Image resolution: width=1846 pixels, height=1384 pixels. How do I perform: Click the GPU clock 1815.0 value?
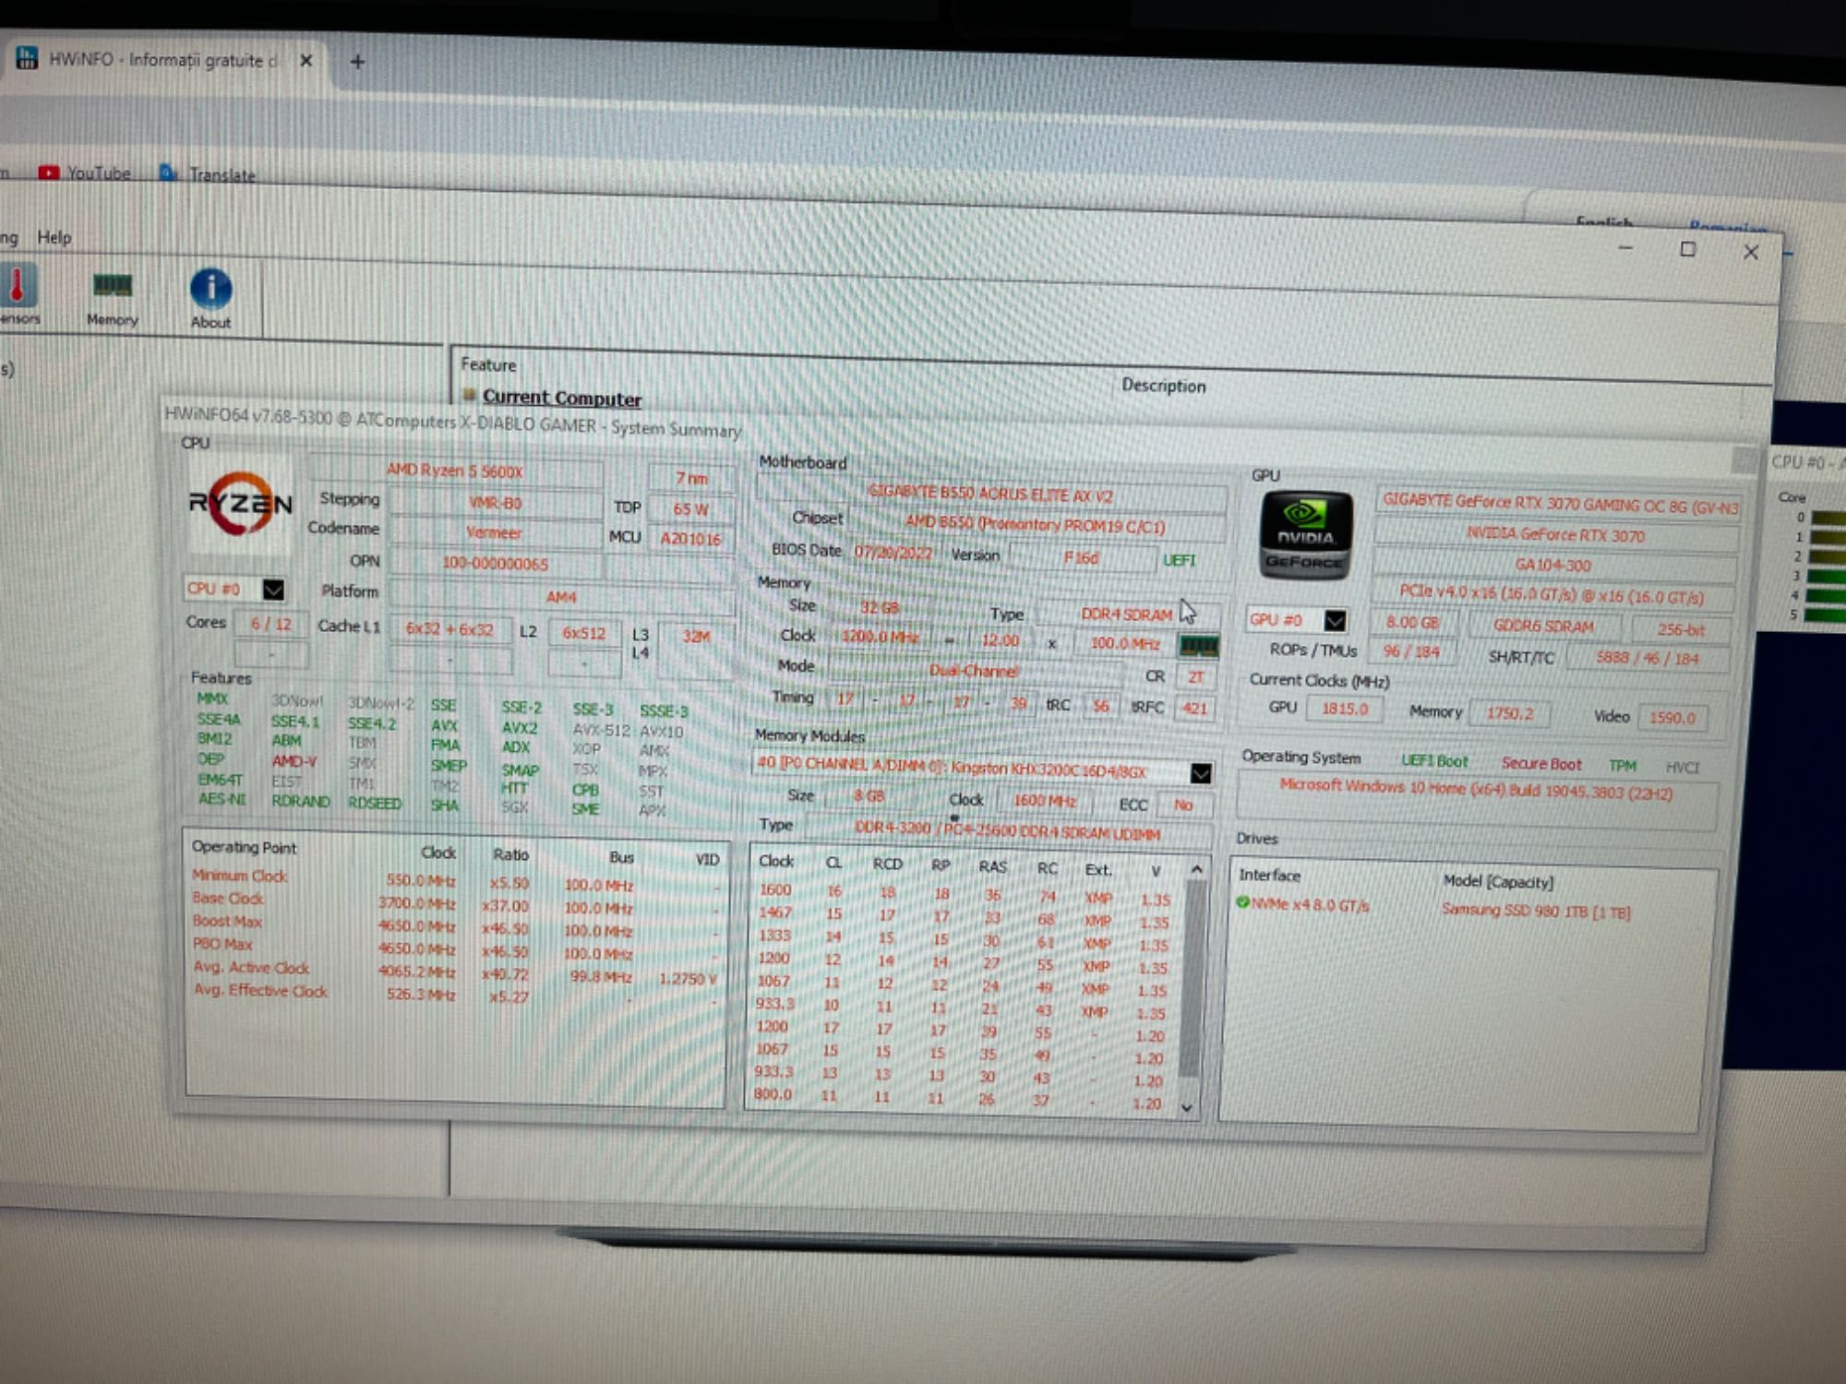pyautogui.click(x=1344, y=709)
